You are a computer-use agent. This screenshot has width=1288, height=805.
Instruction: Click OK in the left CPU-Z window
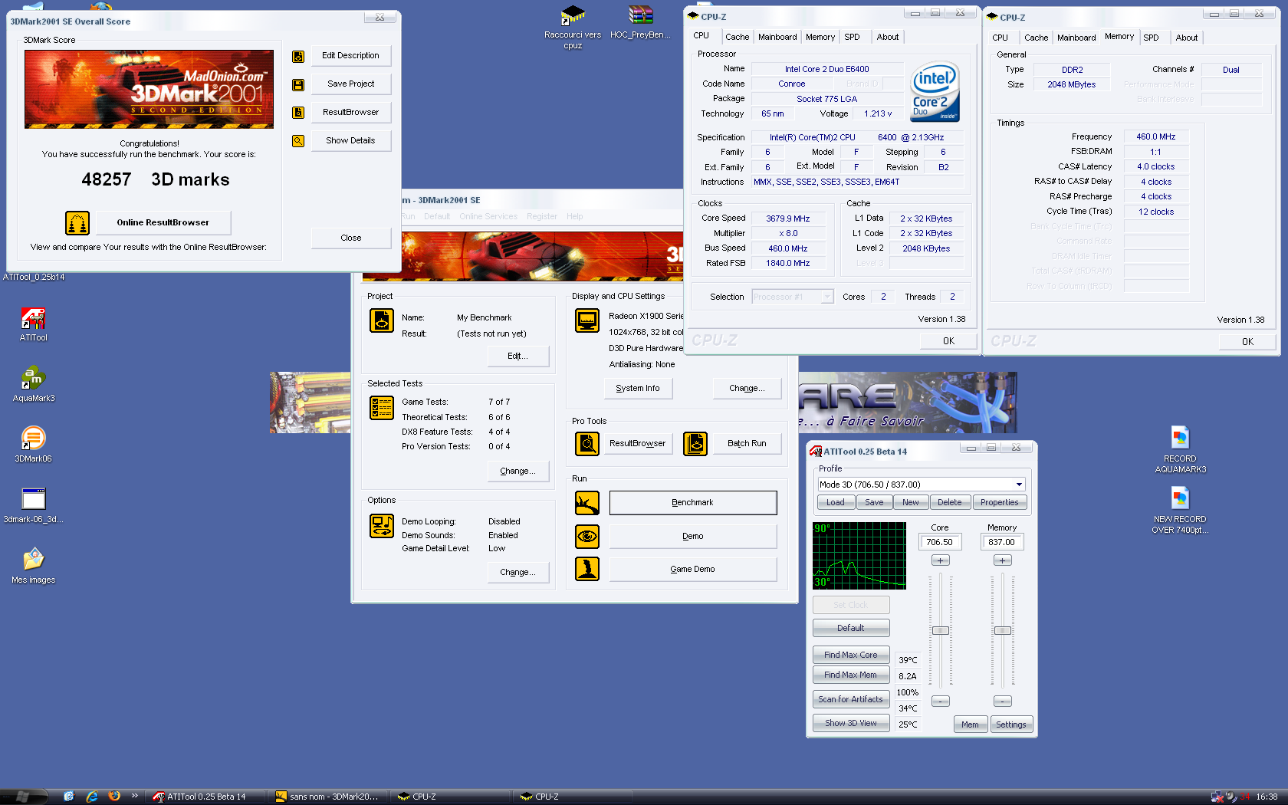tap(948, 341)
